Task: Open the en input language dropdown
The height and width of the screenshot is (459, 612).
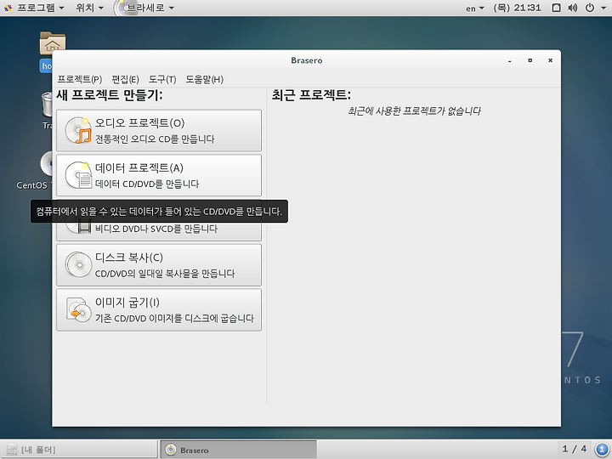Action: 475,8
